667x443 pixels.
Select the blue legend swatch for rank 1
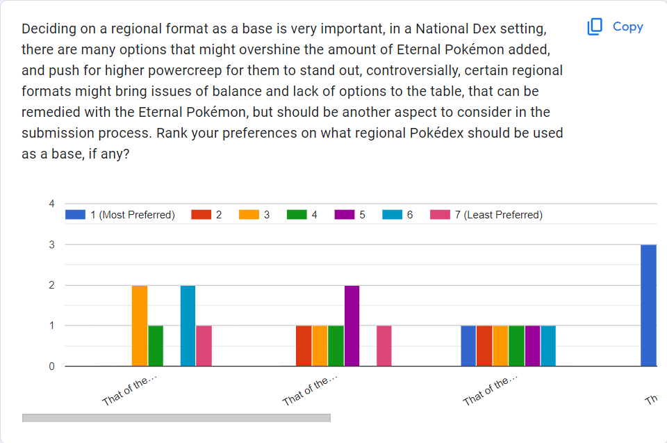coord(75,215)
